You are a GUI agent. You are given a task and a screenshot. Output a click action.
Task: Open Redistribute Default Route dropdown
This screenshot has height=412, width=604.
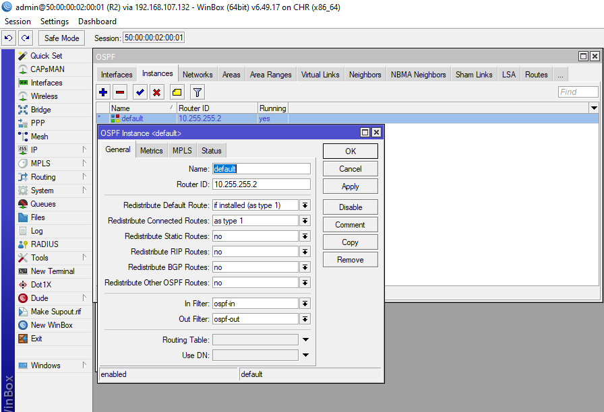click(305, 205)
